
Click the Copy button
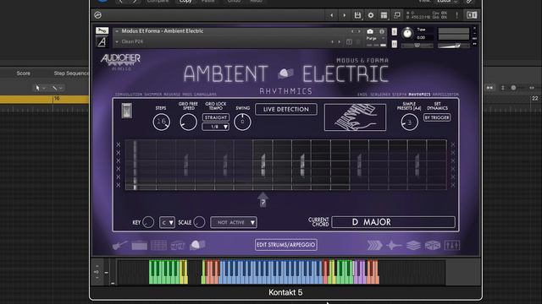[185, 2]
